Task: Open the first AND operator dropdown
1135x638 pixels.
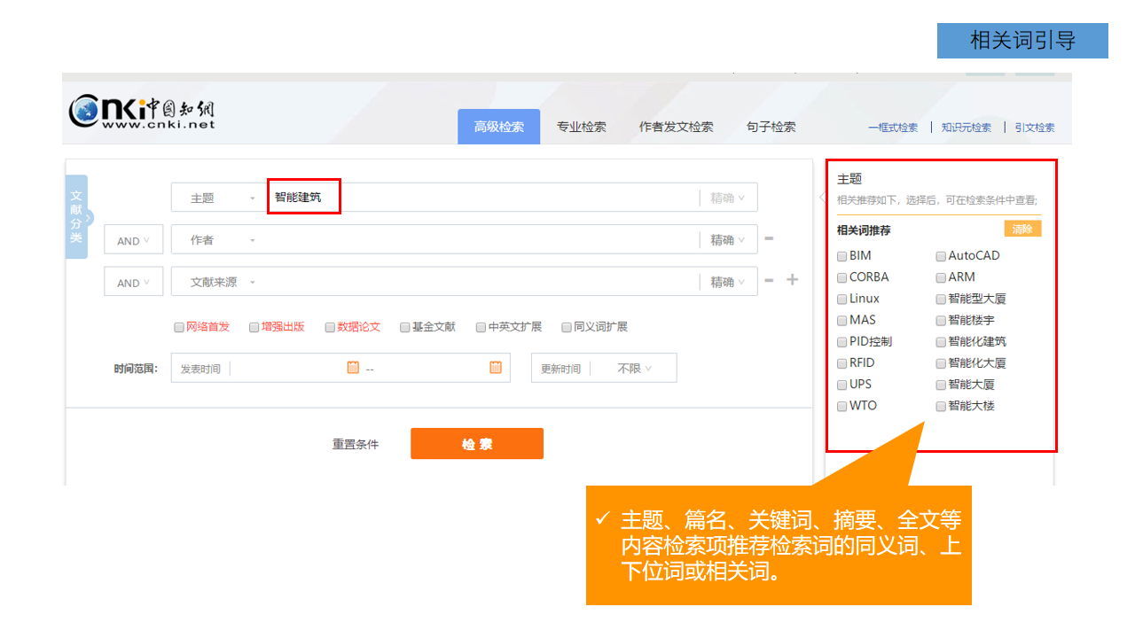Action: click(x=134, y=241)
